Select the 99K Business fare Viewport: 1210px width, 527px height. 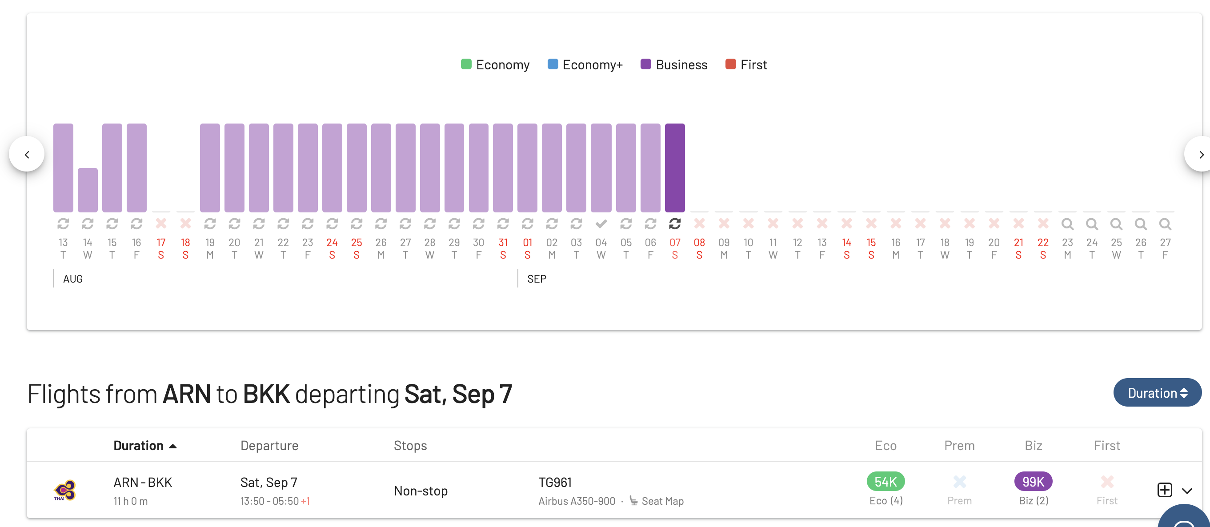1033,481
